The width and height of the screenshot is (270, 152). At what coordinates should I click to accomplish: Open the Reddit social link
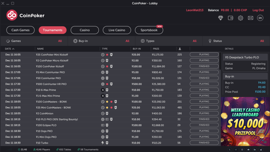tap(261, 150)
